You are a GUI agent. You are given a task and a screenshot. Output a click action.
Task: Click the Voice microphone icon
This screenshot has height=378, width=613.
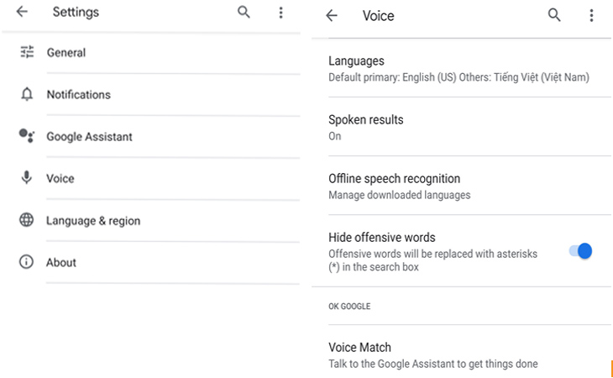(26, 177)
